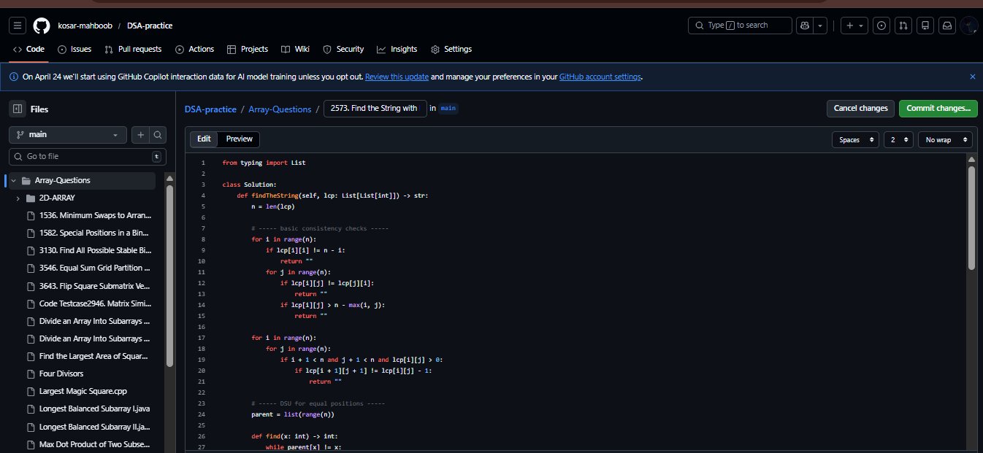Collapse the Files side panel icon

click(18, 109)
